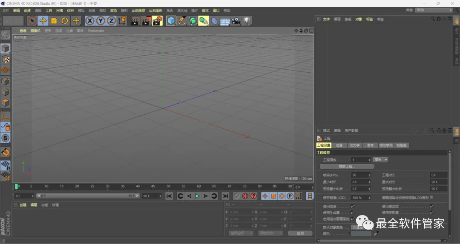Click the 细节程度(LOD) percentage field
Viewport: 460px width, 244px height.
pos(361,198)
